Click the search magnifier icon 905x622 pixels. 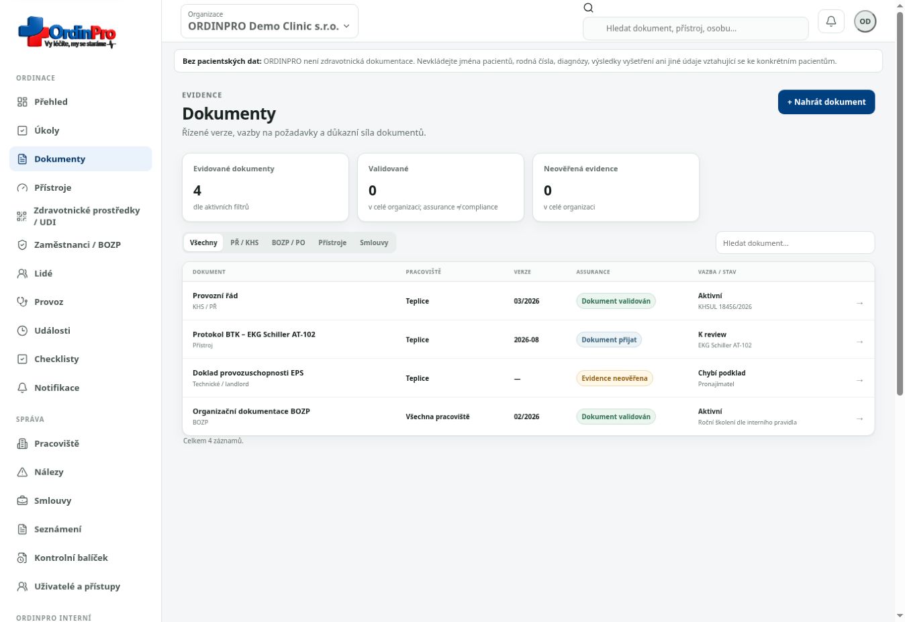point(588,7)
